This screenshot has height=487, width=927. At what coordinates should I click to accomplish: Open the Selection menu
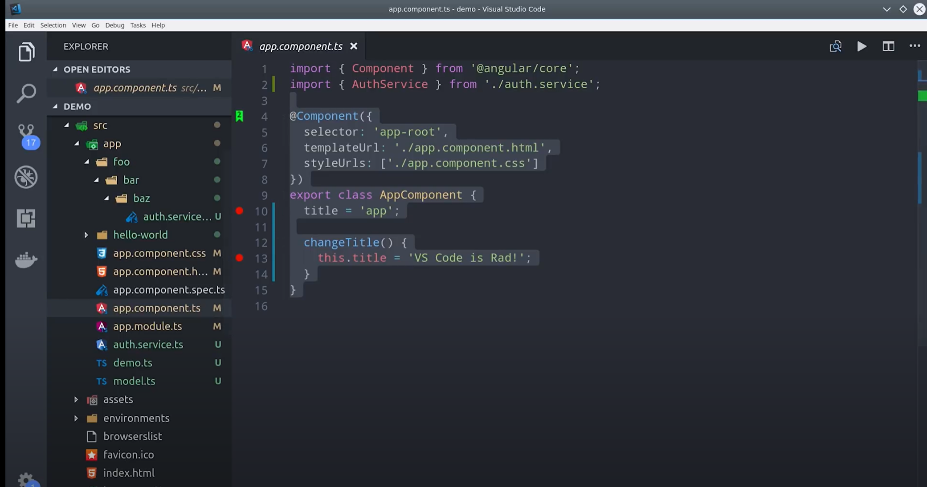coord(53,25)
